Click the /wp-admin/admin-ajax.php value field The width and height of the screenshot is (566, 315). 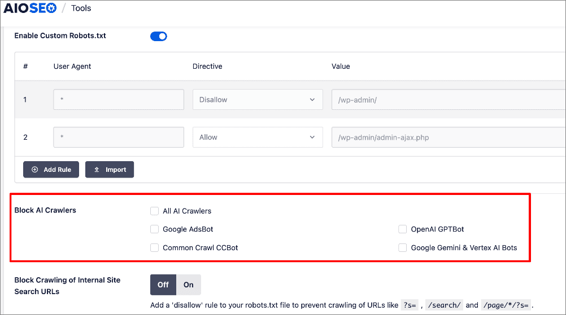click(x=449, y=137)
